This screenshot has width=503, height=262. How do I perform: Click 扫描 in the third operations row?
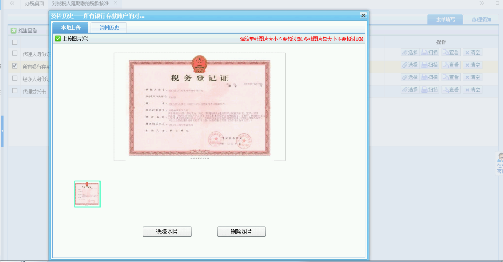[429, 77]
